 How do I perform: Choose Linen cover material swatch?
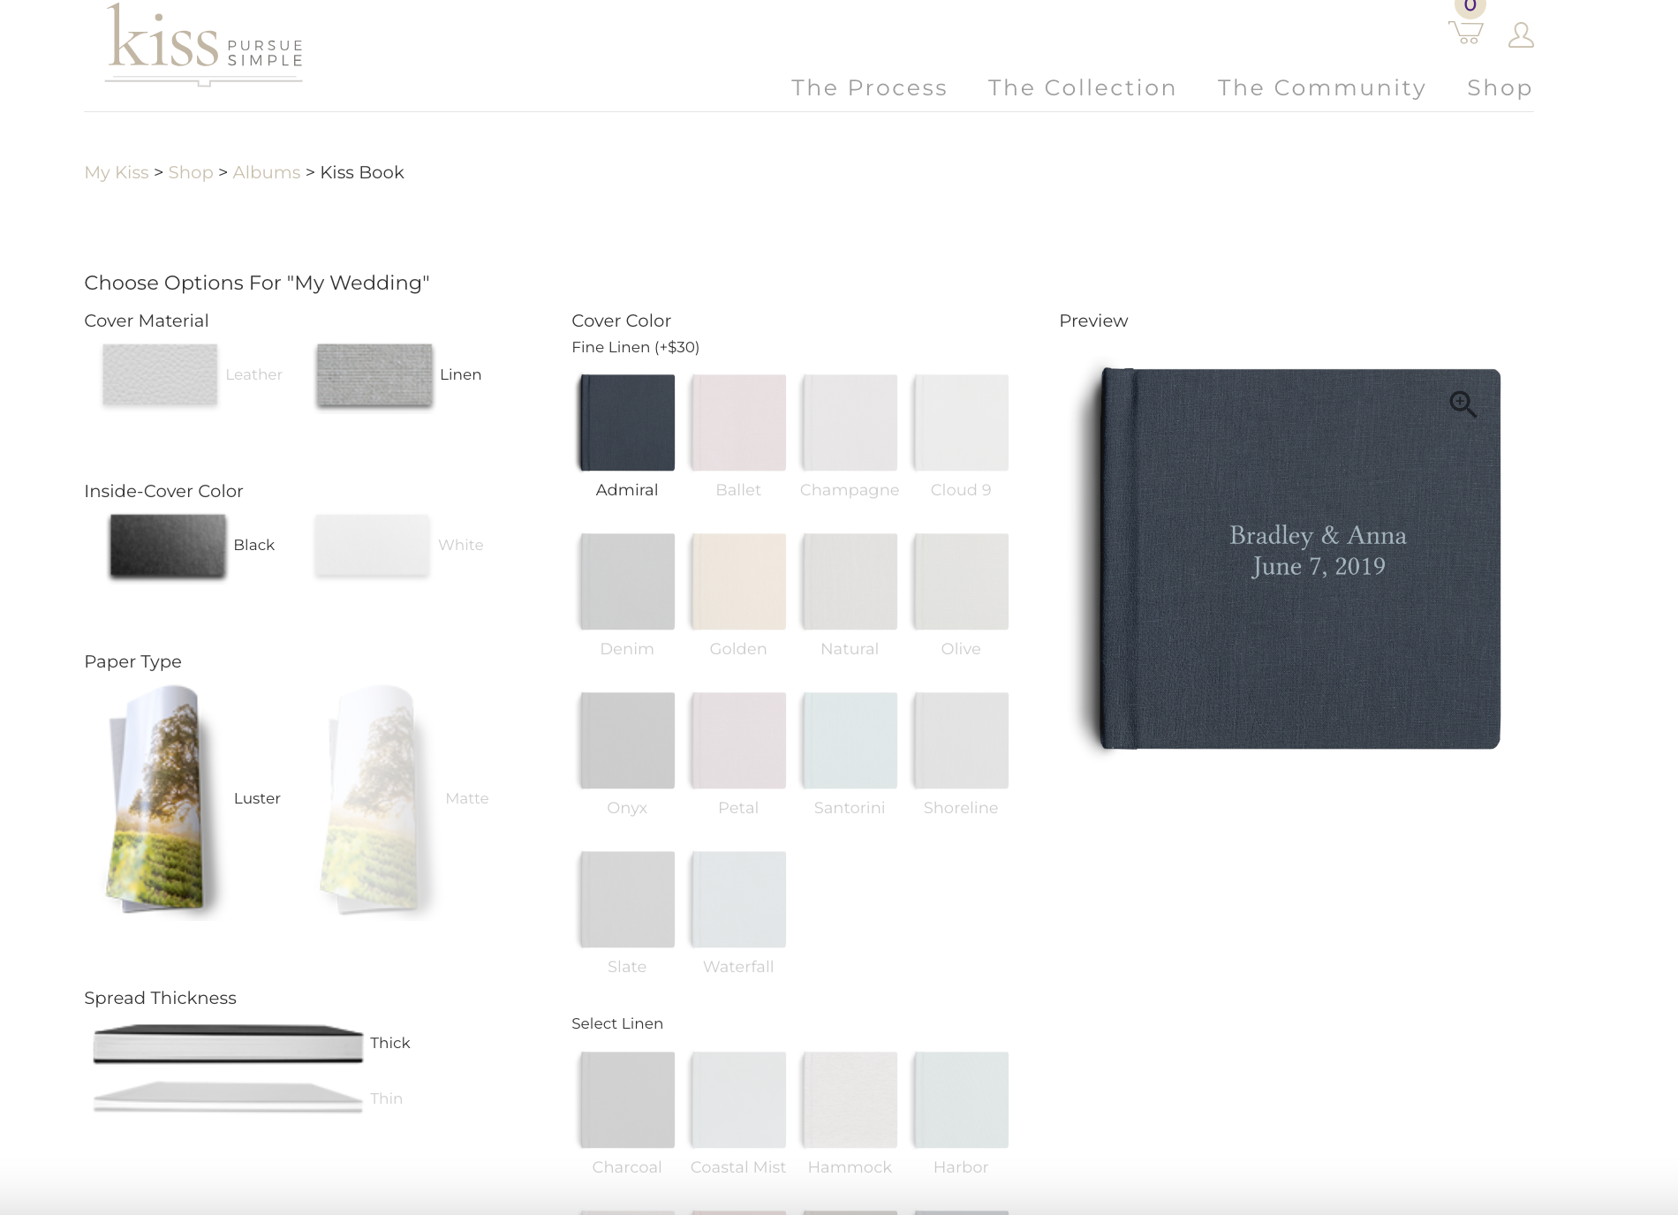(374, 374)
